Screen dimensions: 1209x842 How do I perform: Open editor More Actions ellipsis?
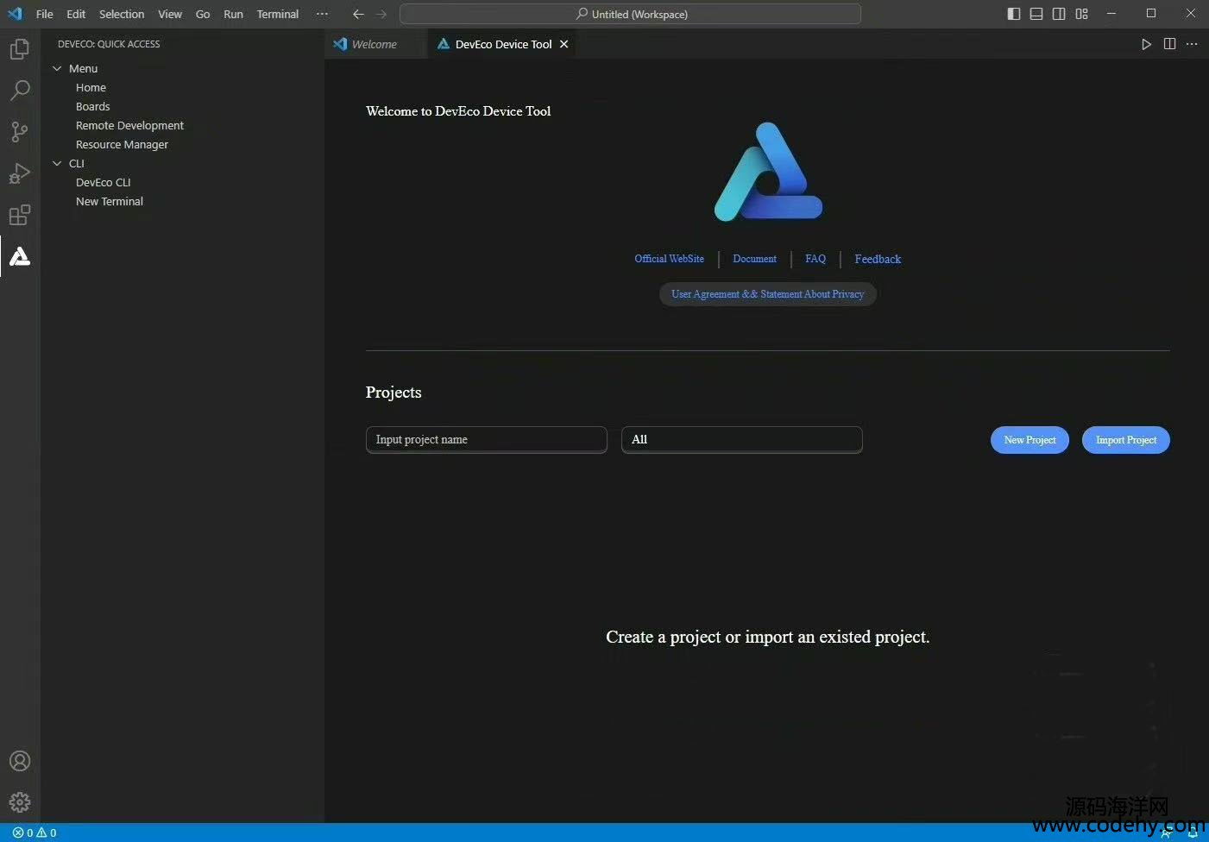1192,44
